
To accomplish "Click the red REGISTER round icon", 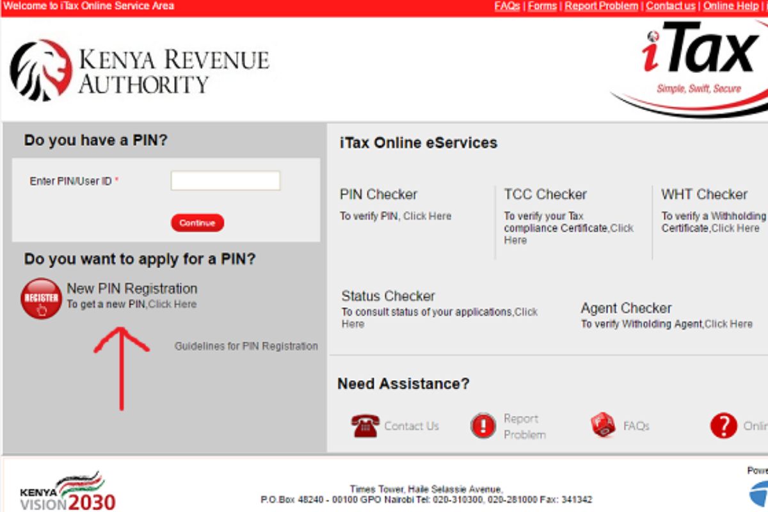I will click(41, 298).
